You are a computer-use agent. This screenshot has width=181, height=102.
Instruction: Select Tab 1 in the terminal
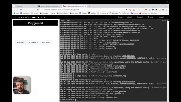(68, 20)
